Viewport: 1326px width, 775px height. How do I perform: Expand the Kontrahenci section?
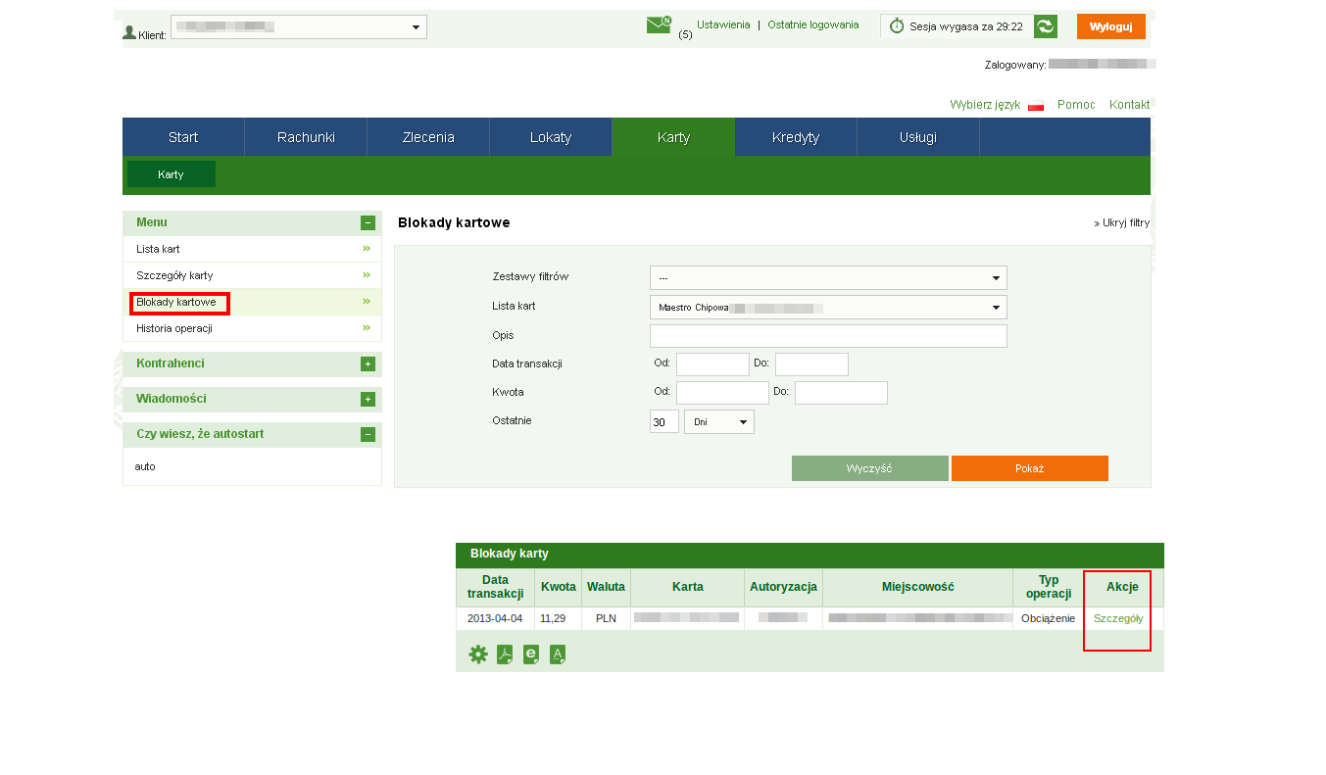click(368, 363)
